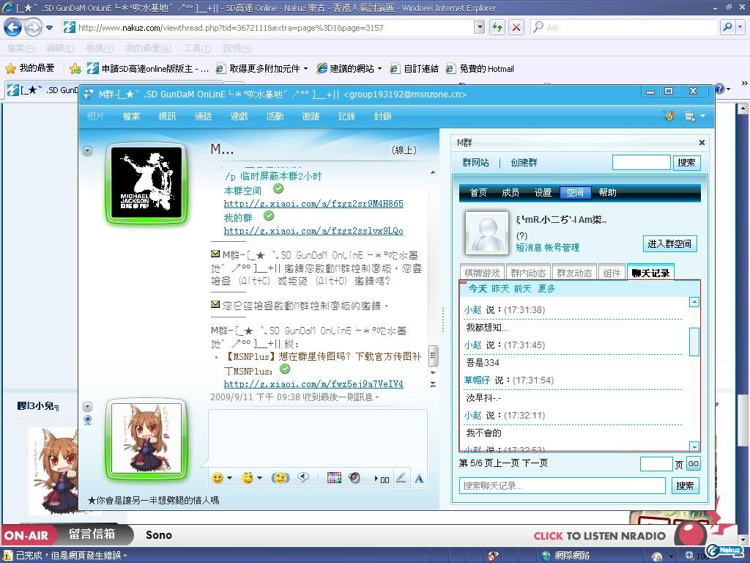Expand the smiley emoticon dropdown arrow

click(x=229, y=478)
